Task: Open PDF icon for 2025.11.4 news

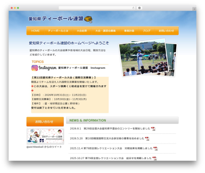Action: 155,148
